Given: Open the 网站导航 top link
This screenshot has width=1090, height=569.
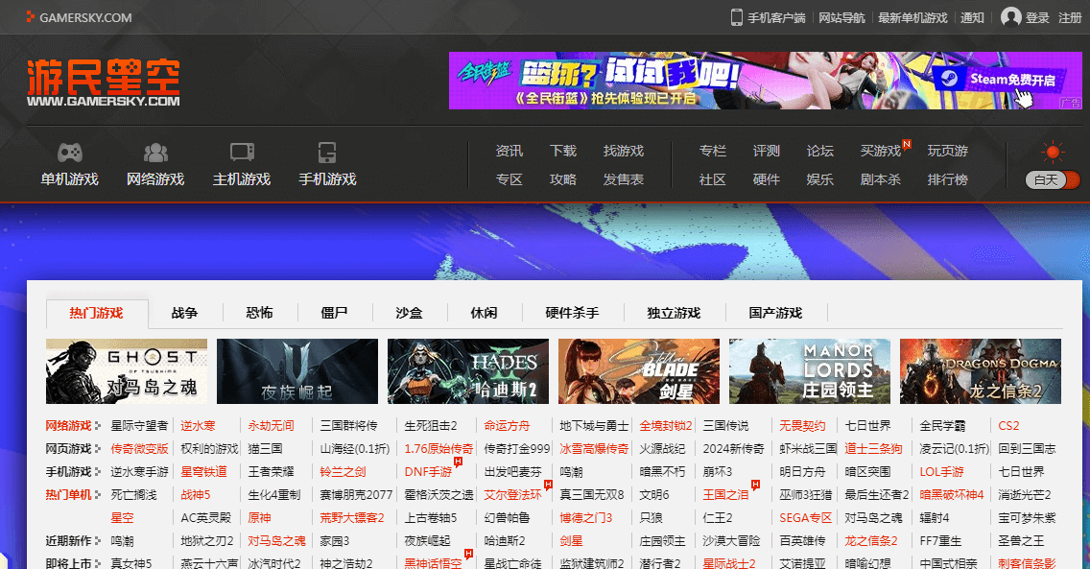Looking at the screenshot, I should pyautogui.click(x=841, y=17).
